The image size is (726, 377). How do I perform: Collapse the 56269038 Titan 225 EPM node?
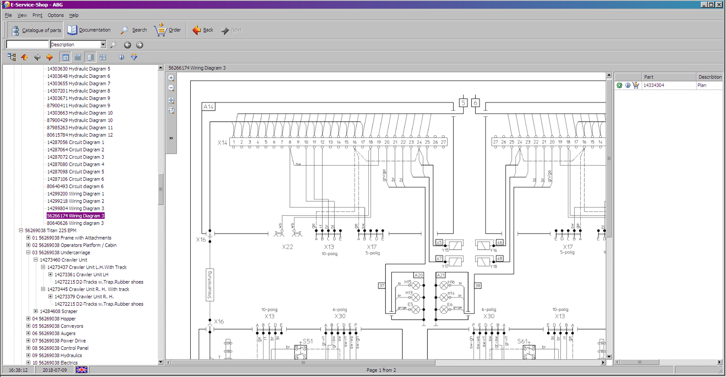21,230
